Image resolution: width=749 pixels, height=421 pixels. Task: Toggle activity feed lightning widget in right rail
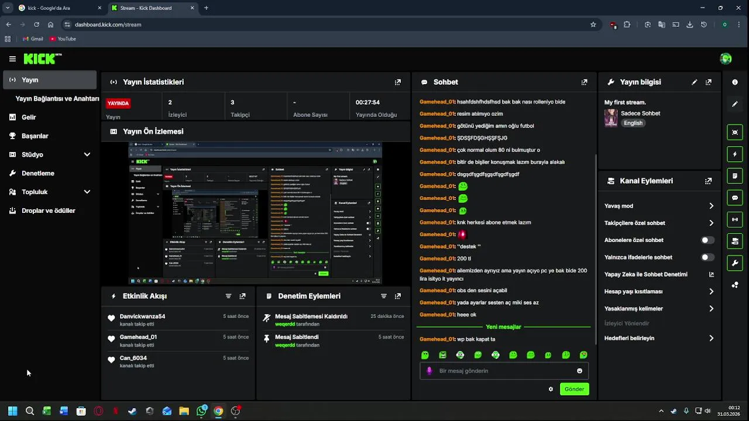coord(735,154)
